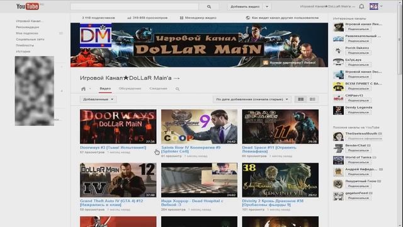Expand the arrow next to home icon
403x227 pixels.
pos(90,89)
